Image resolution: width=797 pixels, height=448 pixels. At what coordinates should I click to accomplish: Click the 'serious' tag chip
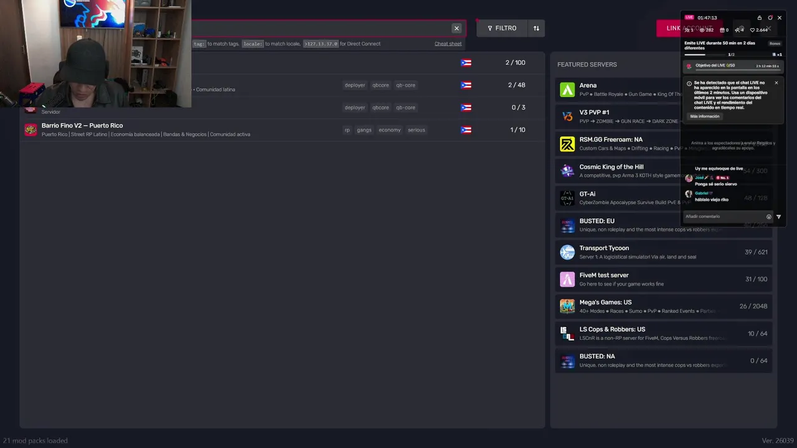click(417, 130)
